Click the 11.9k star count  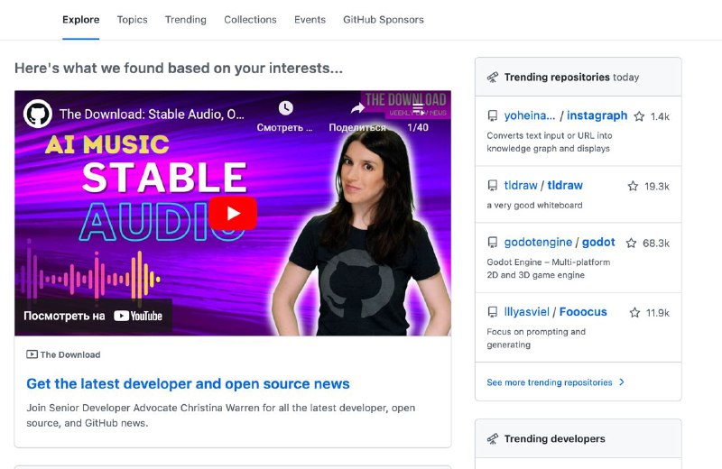pyautogui.click(x=658, y=313)
